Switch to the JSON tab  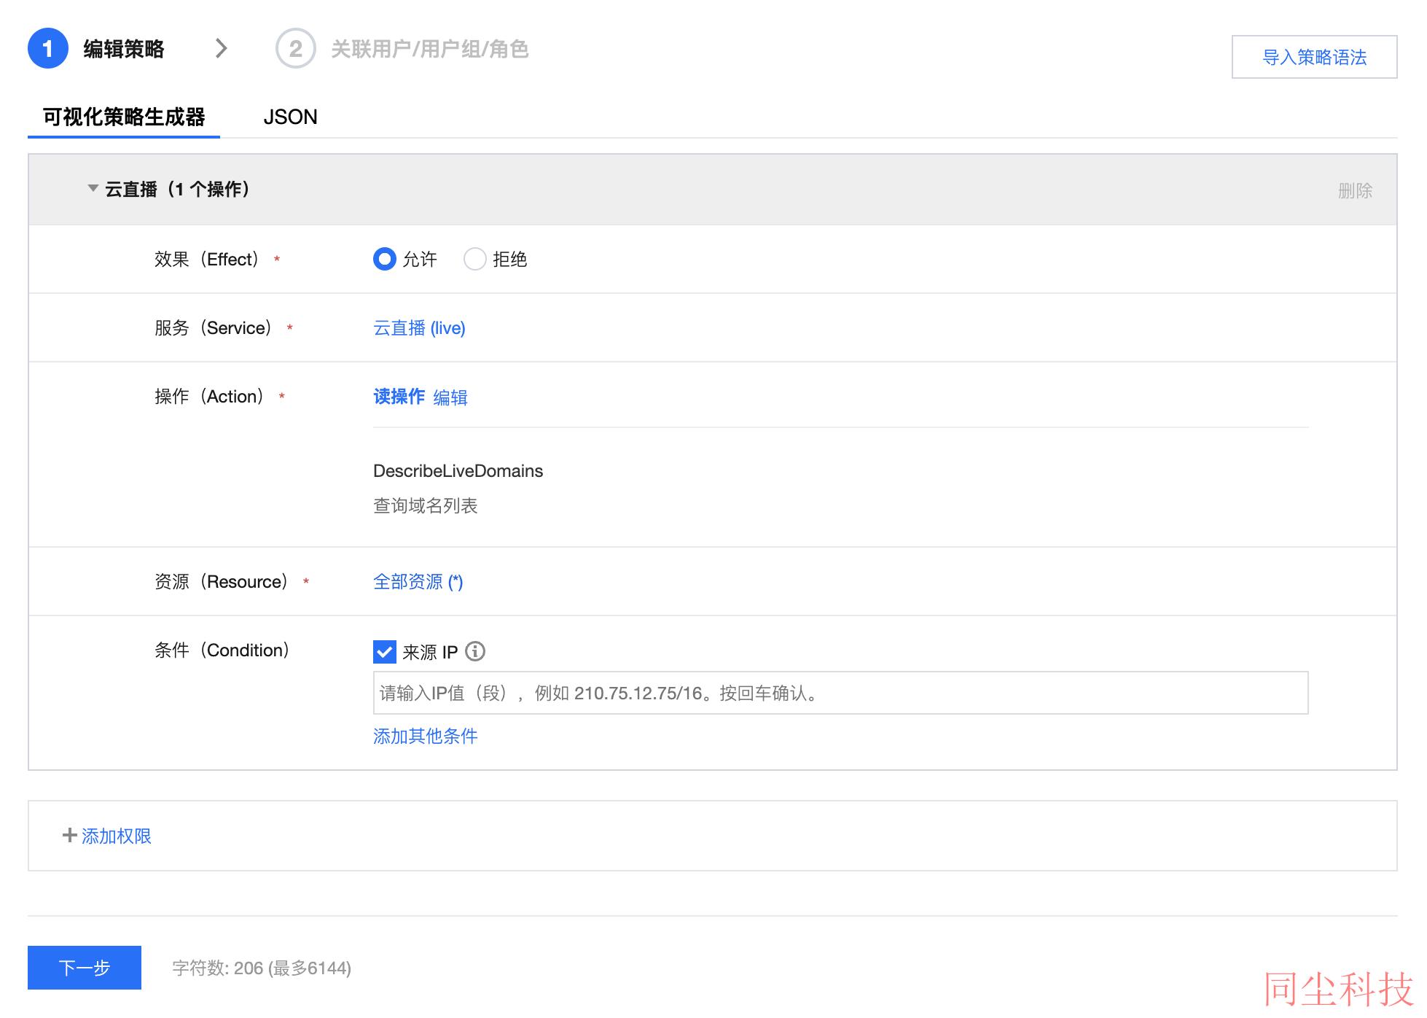290,117
